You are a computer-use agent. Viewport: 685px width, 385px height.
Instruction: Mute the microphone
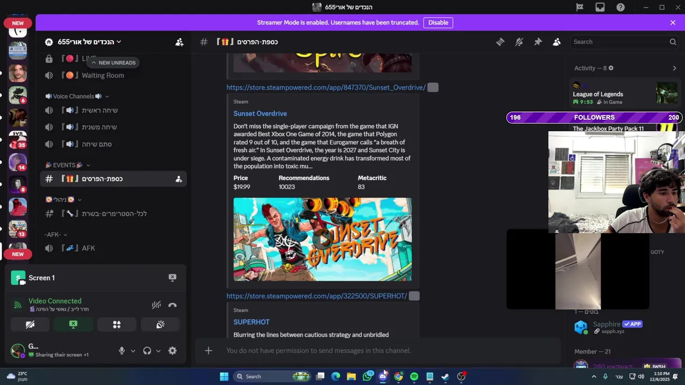(122, 351)
